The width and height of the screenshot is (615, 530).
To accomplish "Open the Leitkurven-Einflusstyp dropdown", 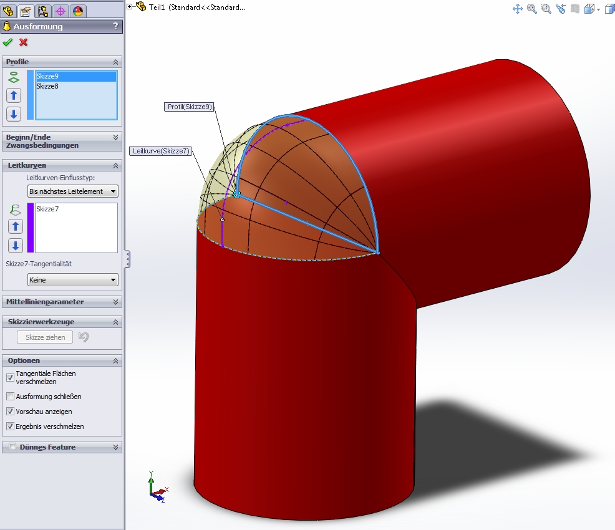I will pos(73,191).
